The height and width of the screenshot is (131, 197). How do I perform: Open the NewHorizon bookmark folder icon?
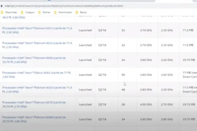(55, 12)
